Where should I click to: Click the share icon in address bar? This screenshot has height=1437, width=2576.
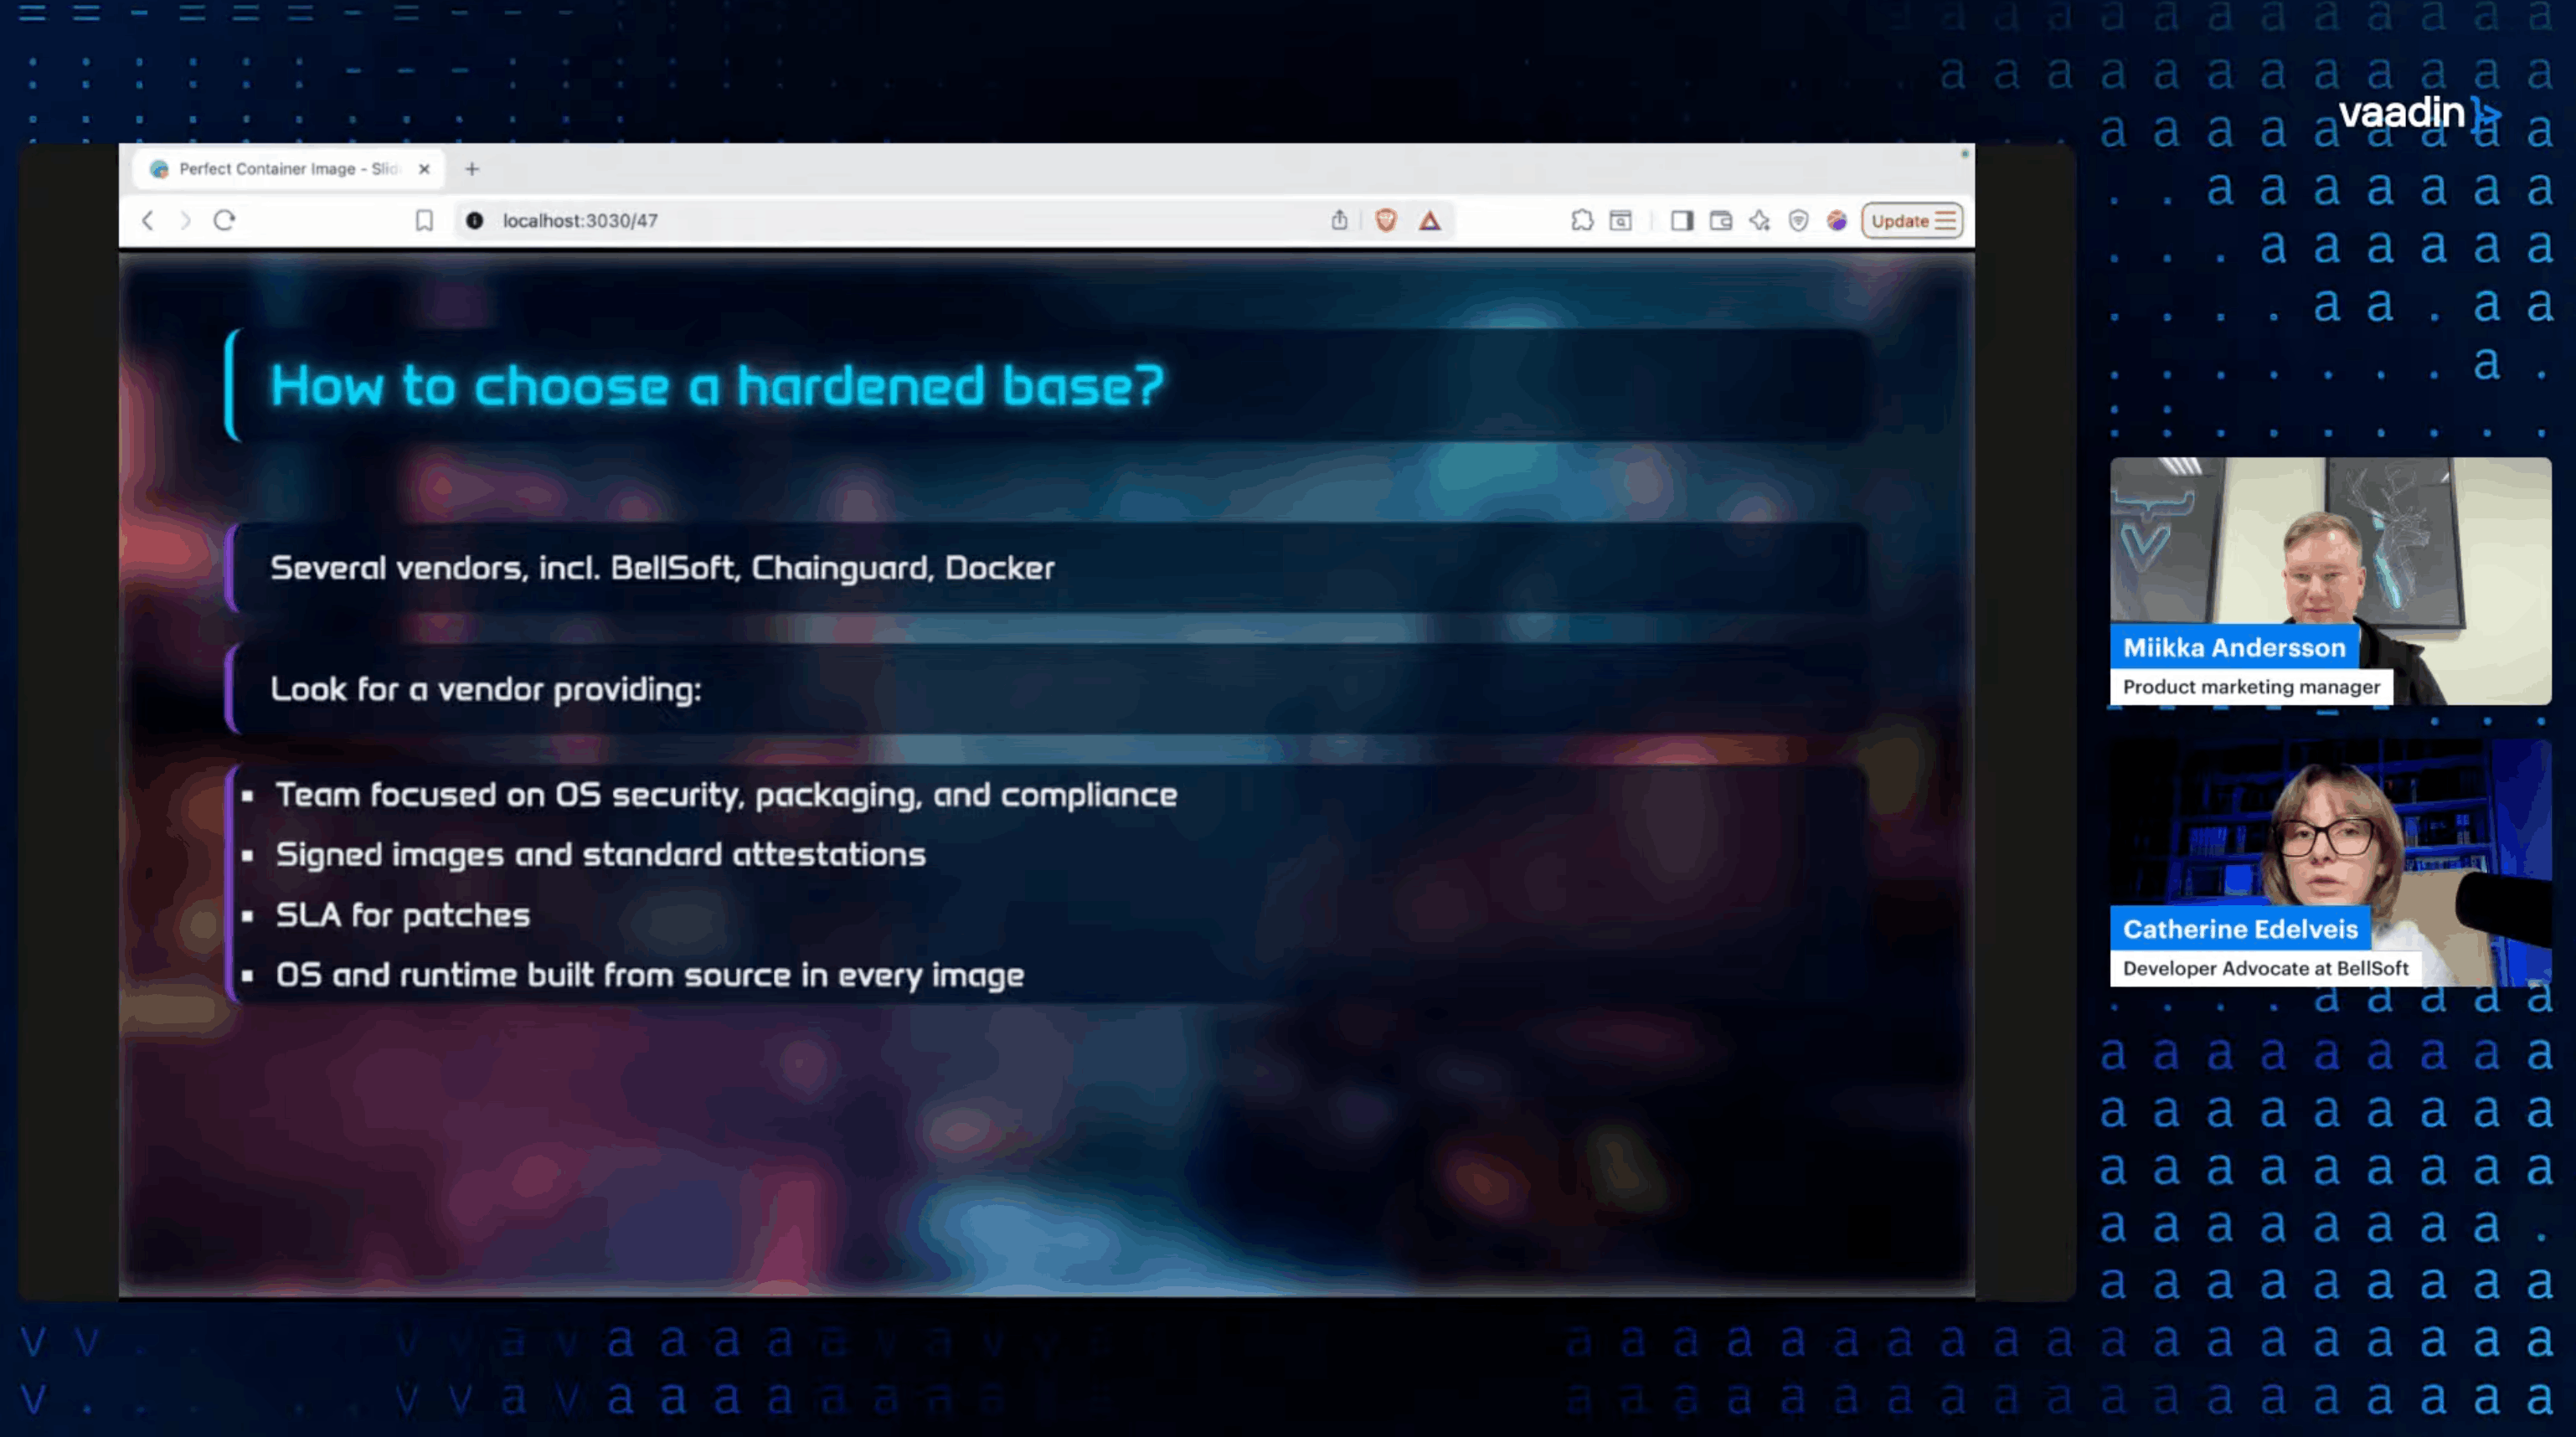point(1339,220)
